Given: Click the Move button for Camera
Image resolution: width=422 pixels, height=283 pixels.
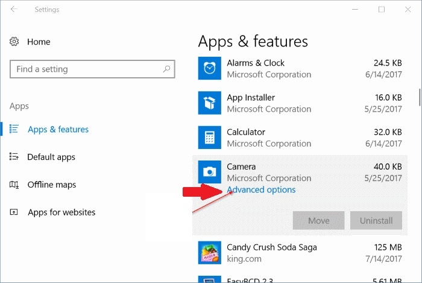Looking at the screenshot, I should 319,220.
